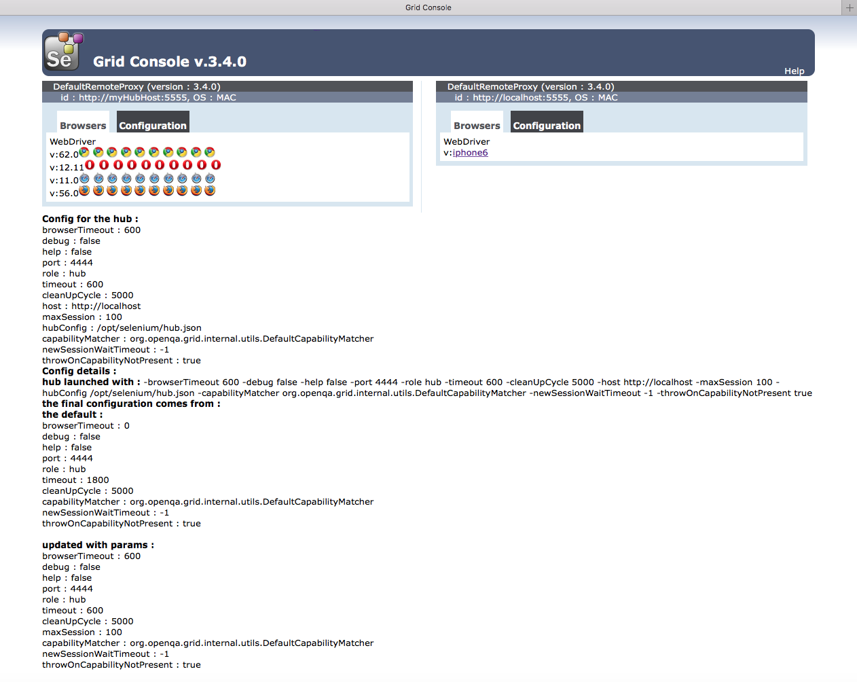This screenshot has height=682, width=857.
Task: Click the last Chrome icon in the v:62.0 row
Action: coord(210,152)
